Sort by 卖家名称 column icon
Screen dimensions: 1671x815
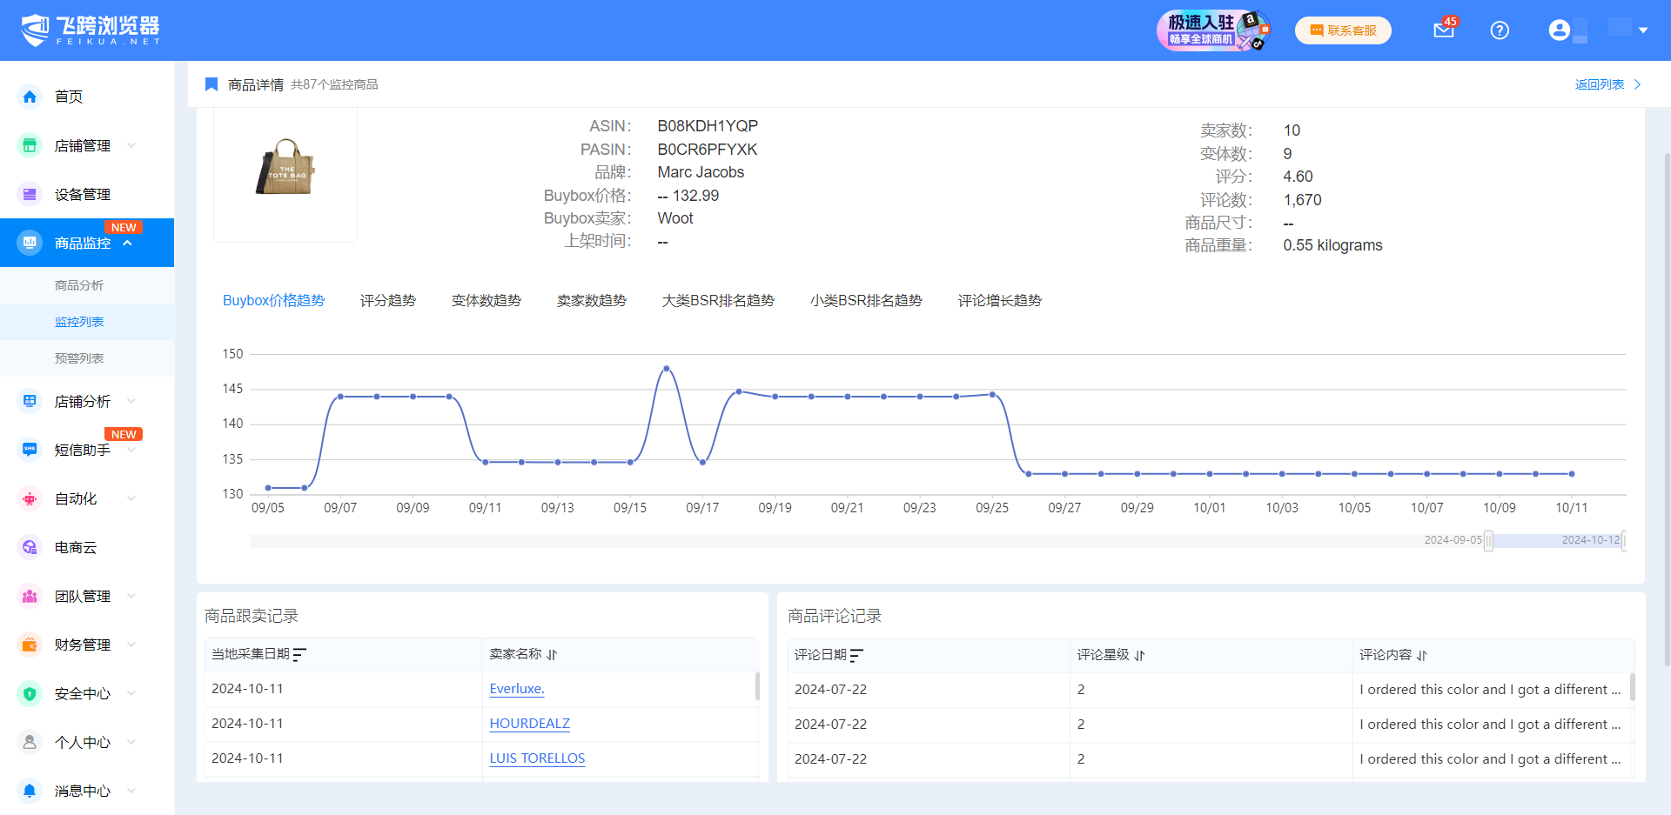(552, 654)
